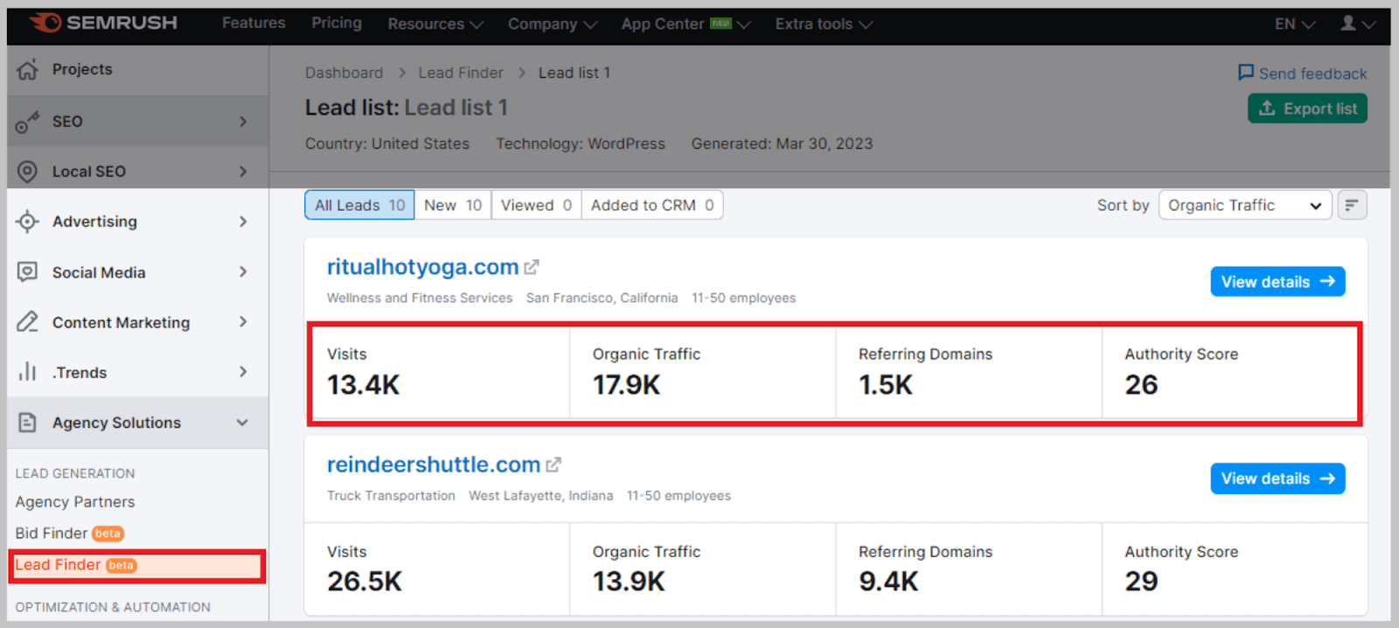Click 'Truck Transportation' industry text
The image size is (1399, 628).
(391, 496)
